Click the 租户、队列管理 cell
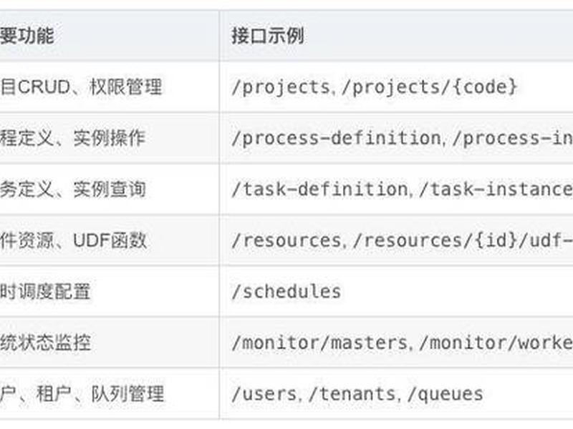 click(82, 394)
